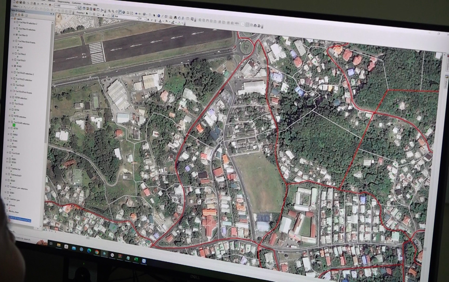The image size is (449, 282).
Task: Open the Customize menu
Action: pos(76,3)
